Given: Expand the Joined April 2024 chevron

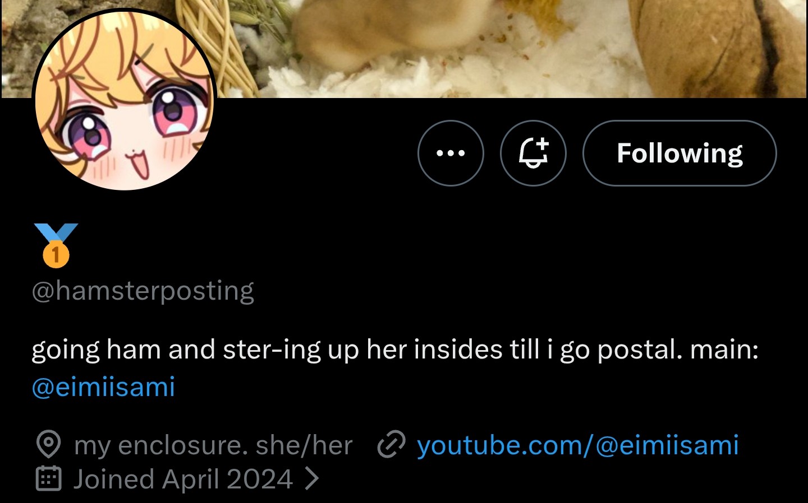Looking at the screenshot, I should (311, 479).
